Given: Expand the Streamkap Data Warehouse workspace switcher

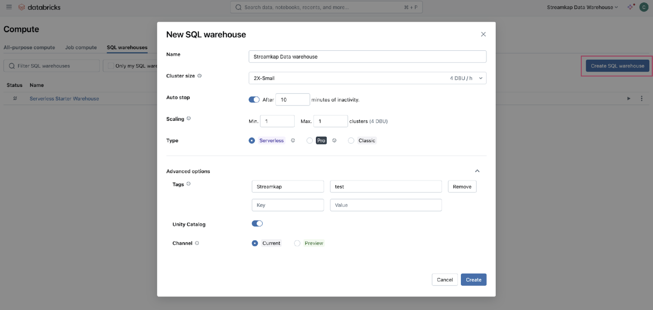Looking at the screenshot, I should coord(582,7).
